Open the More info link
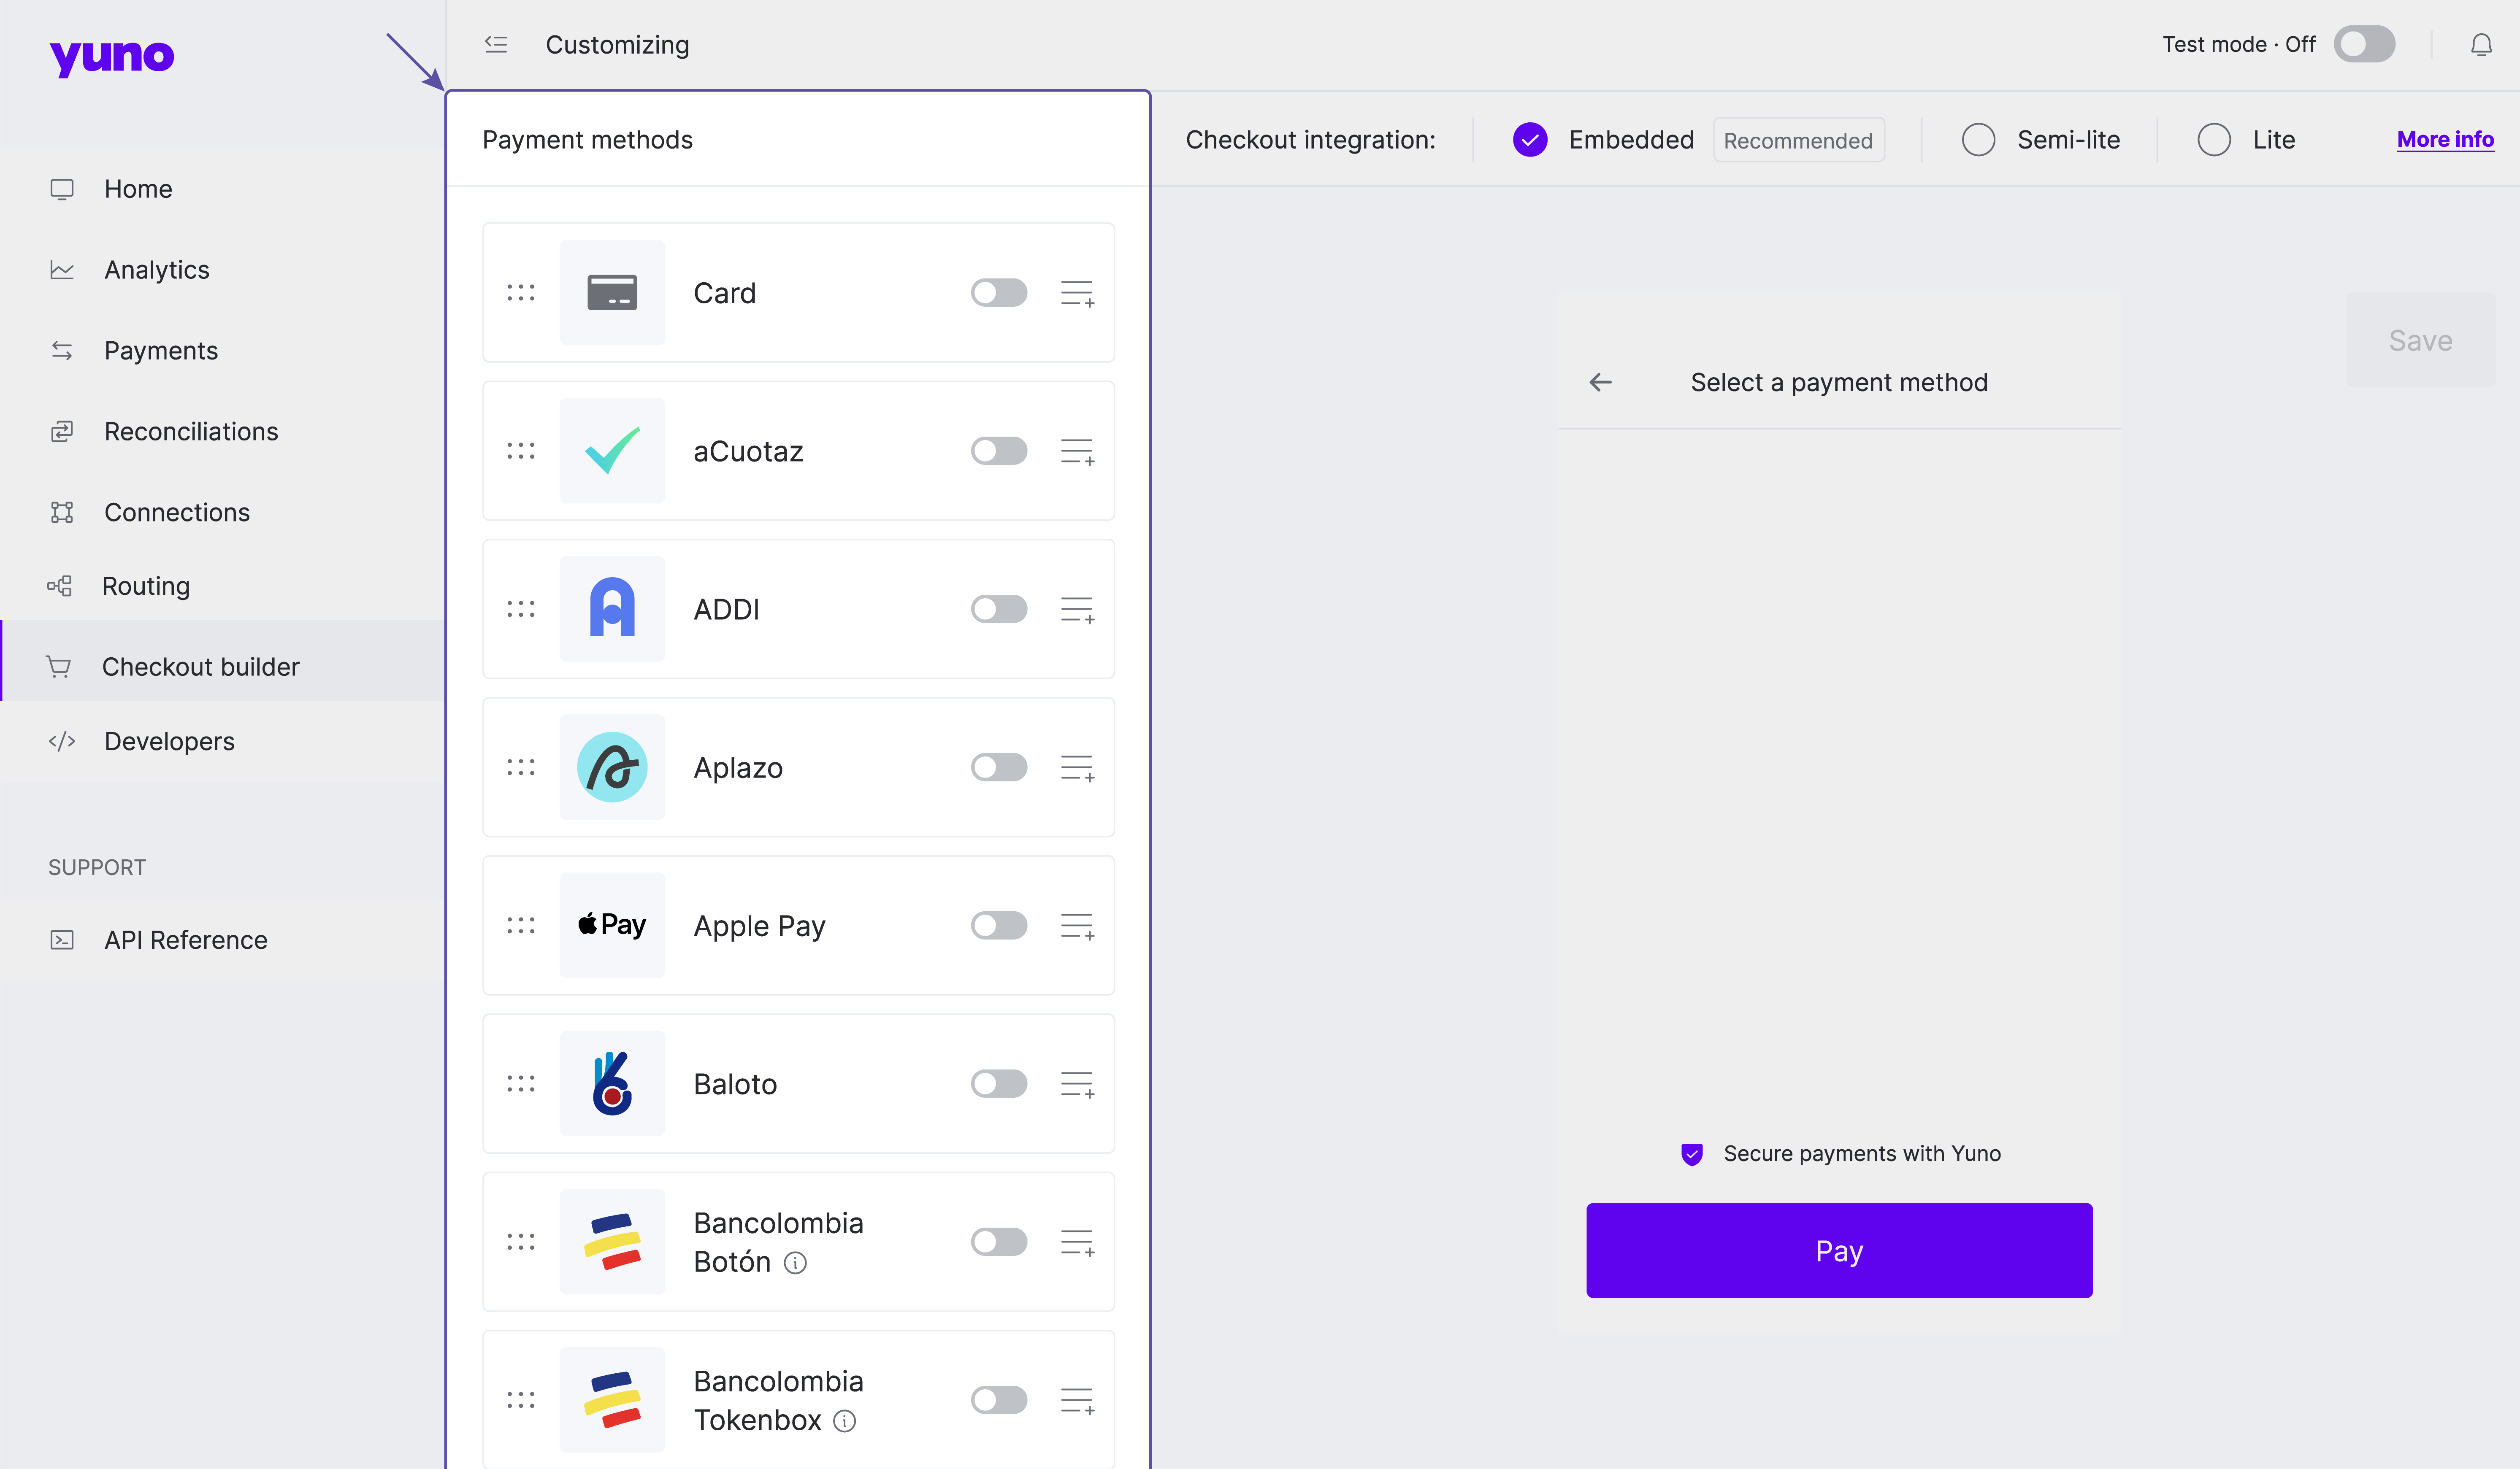The image size is (2520, 1469). [2444, 140]
